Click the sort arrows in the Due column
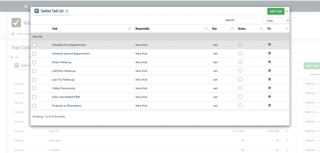 (232, 29)
